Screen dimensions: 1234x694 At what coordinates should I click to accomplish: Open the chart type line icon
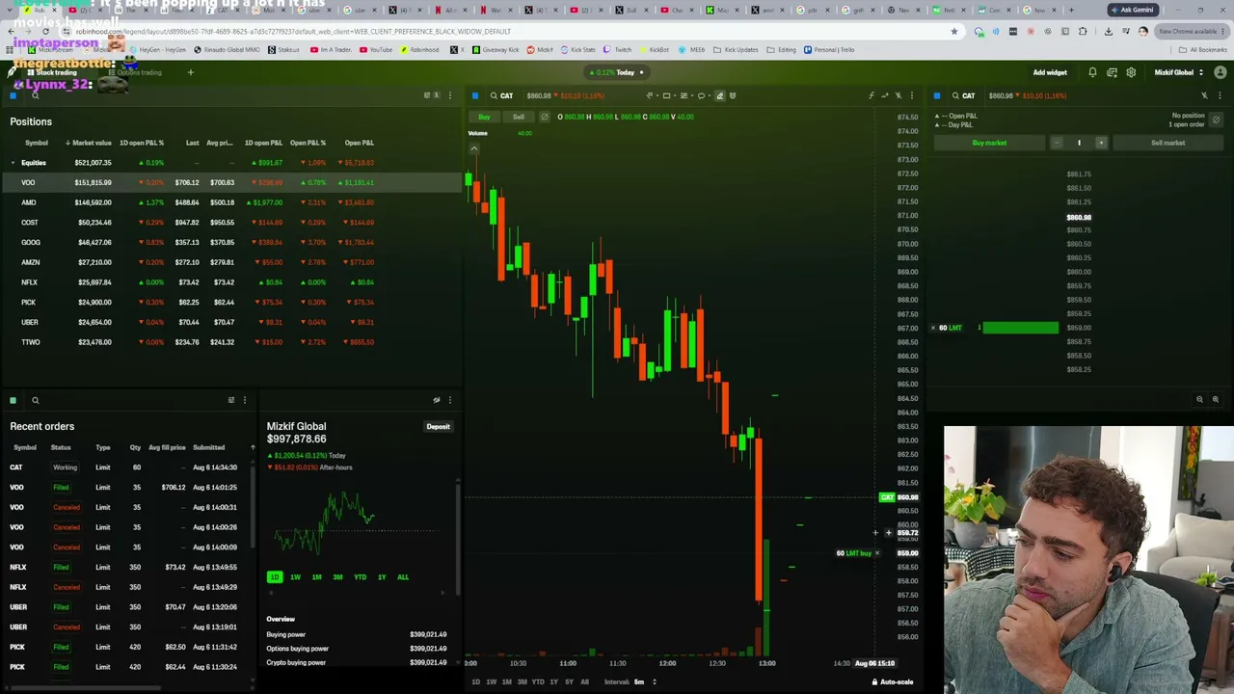click(x=884, y=95)
